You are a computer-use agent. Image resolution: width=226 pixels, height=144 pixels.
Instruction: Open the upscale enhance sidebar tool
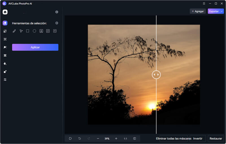coord(5,39)
